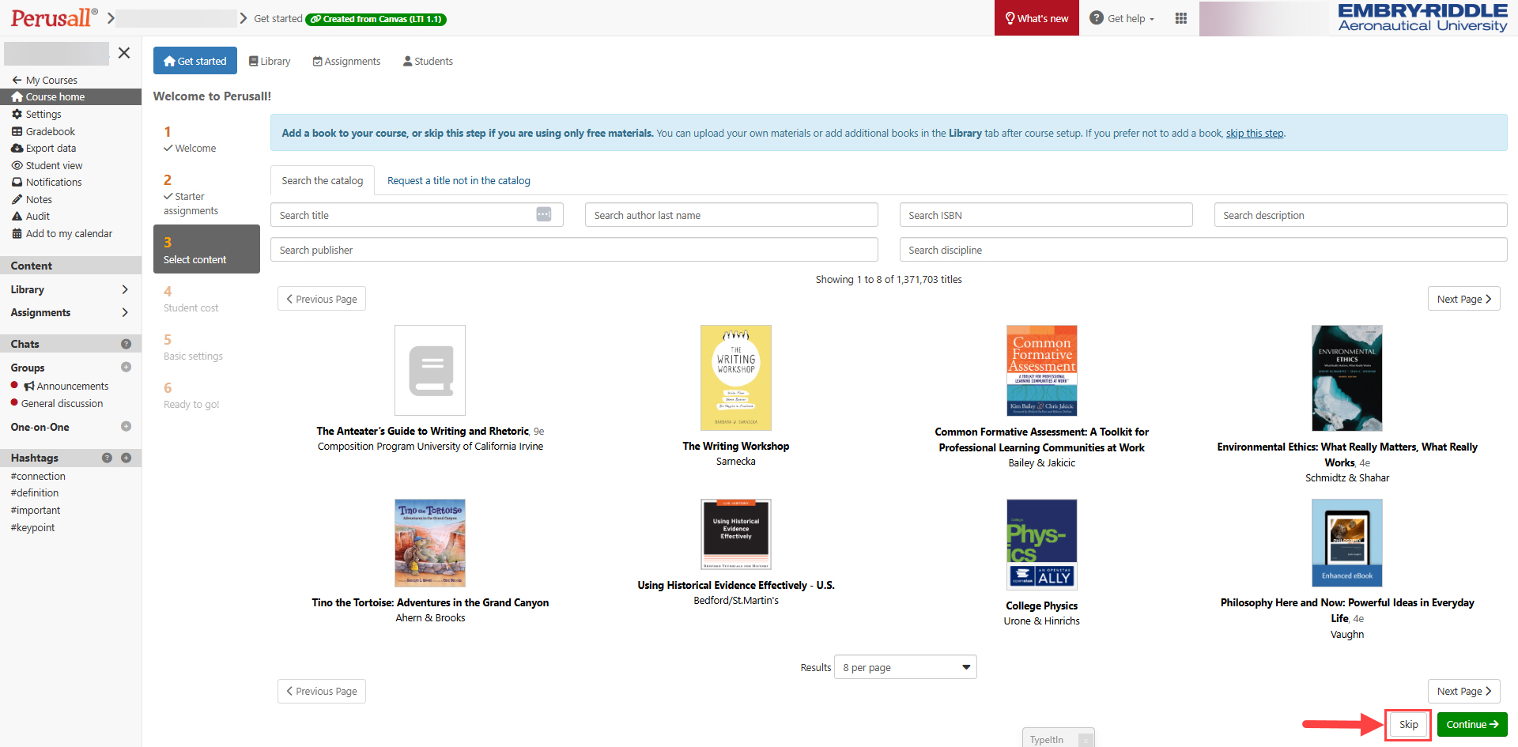Open the Students tab
This screenshot has height=747, width=1518.
coord(428,61)
